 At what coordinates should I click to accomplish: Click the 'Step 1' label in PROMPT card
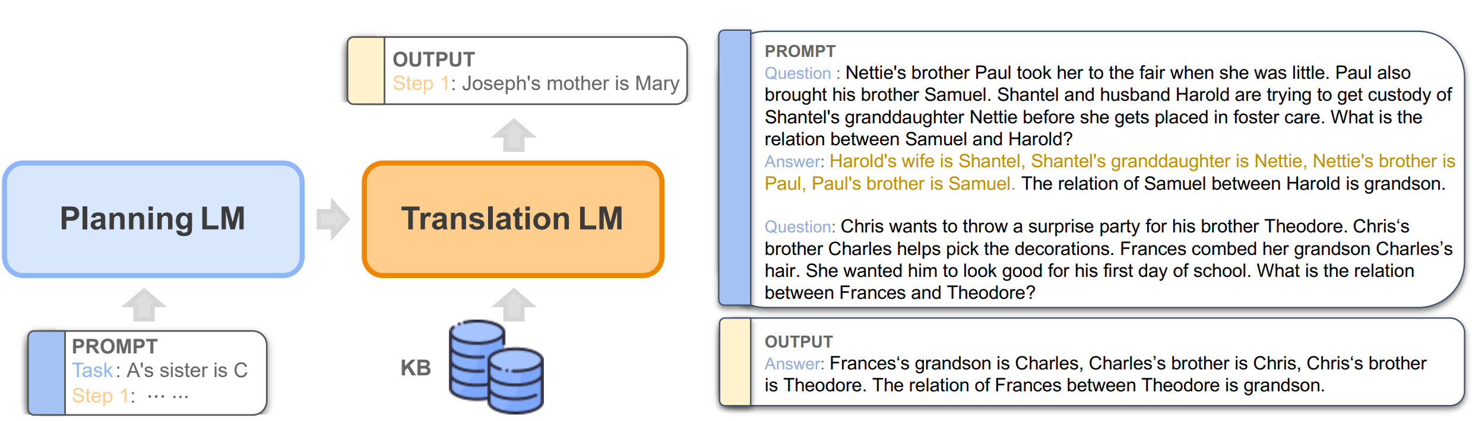tap(100, 396)
